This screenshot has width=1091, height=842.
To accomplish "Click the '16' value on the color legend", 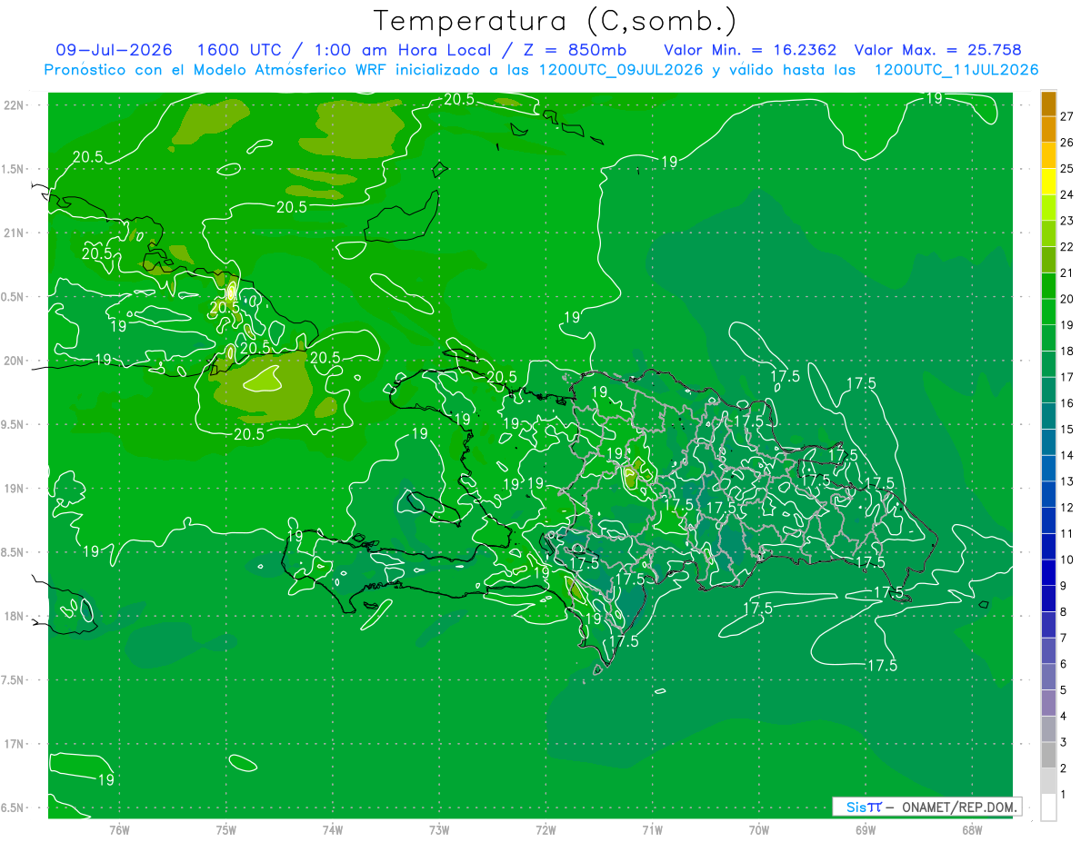I will point(1067,402).
